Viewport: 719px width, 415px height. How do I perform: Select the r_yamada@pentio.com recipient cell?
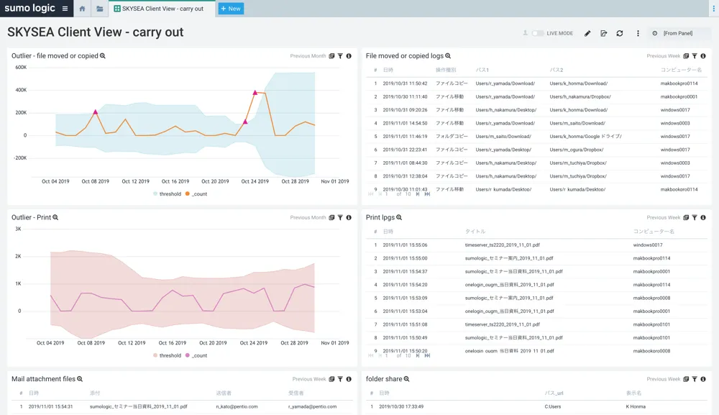(312, 406)
